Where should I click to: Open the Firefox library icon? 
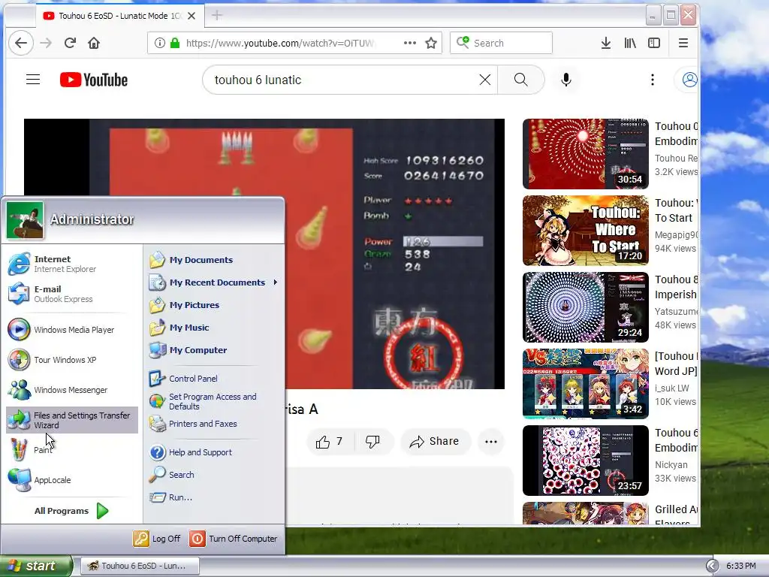(x=630, y=43)
